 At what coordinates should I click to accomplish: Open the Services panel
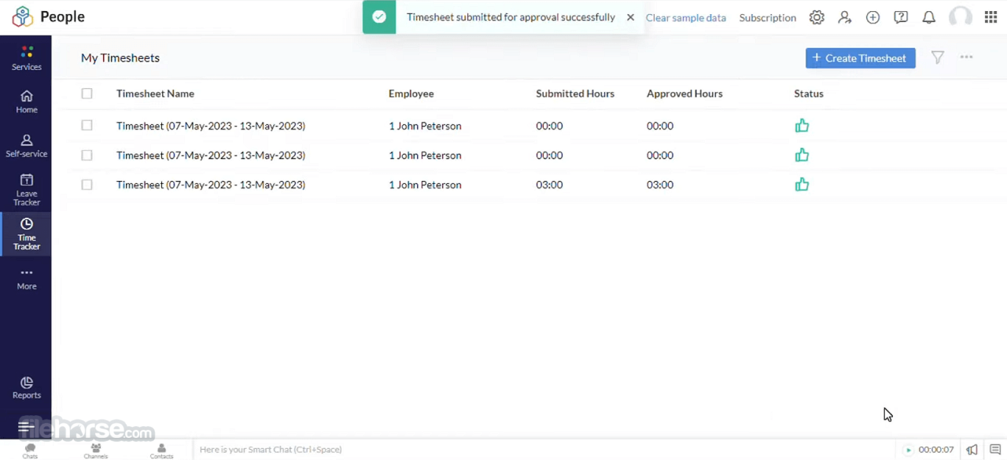pos(26,57)
